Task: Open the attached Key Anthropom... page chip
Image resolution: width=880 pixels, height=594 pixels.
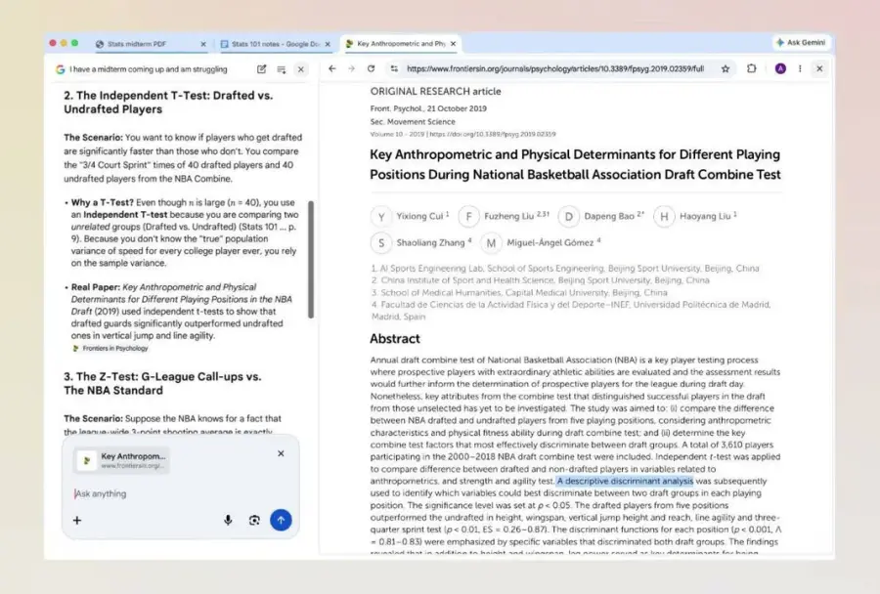Action: click(x=121, y=460)
